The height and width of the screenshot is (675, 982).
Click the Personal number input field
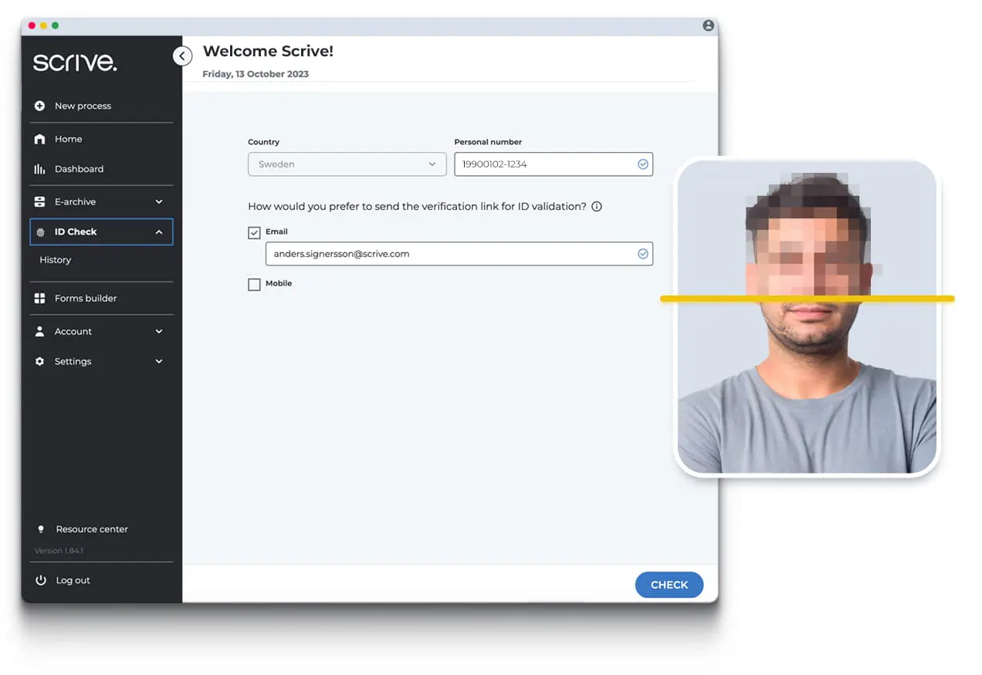(x=554, y=164)
